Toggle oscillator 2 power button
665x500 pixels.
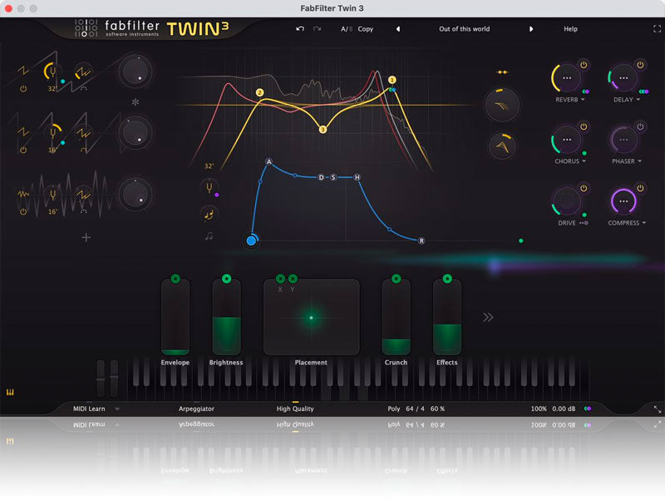pos(23,151)
